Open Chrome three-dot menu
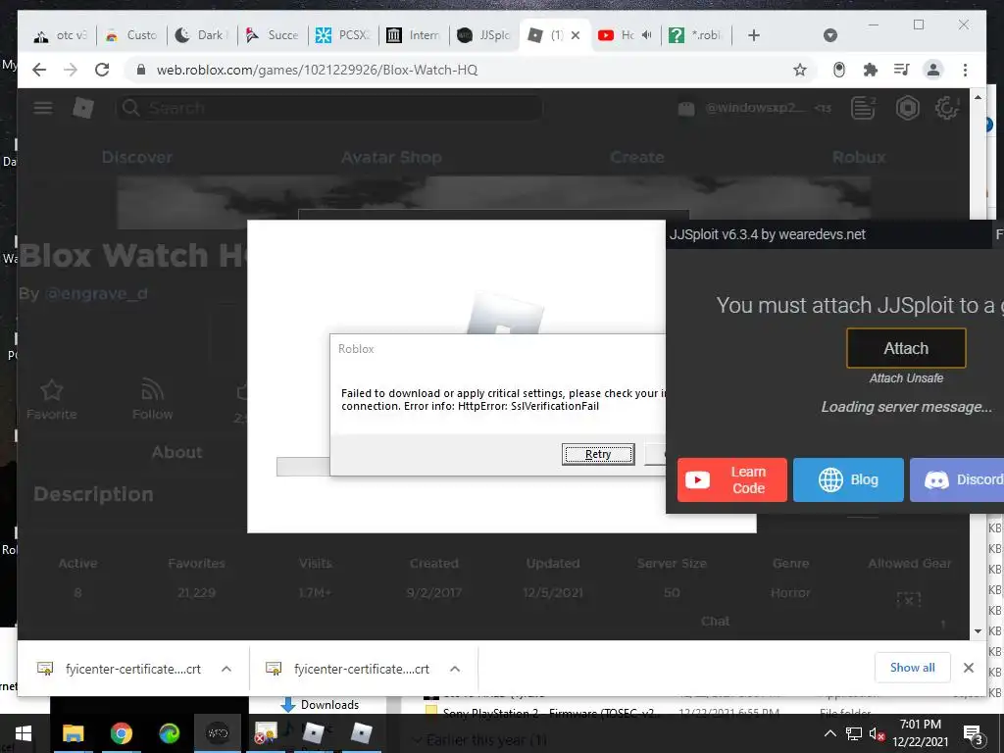 [965, 70]
